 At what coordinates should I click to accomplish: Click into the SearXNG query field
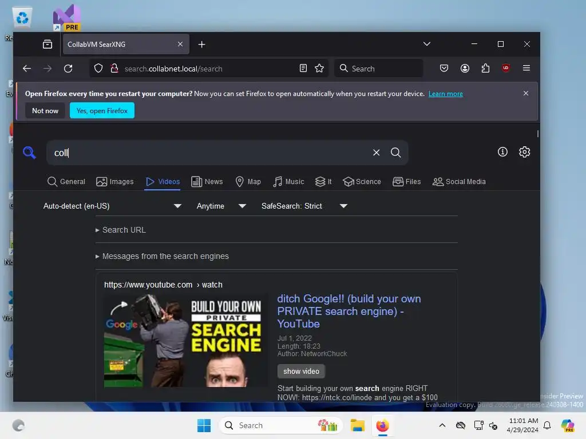(209, 153)
